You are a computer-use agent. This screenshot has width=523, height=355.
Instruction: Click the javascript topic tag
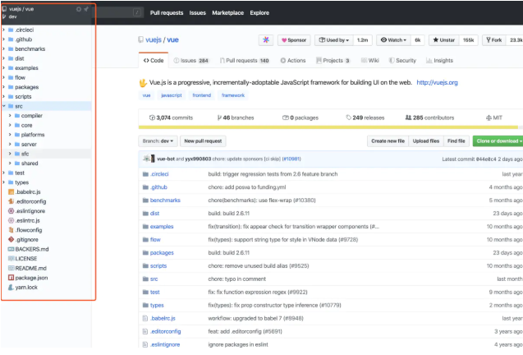[172, 95]
